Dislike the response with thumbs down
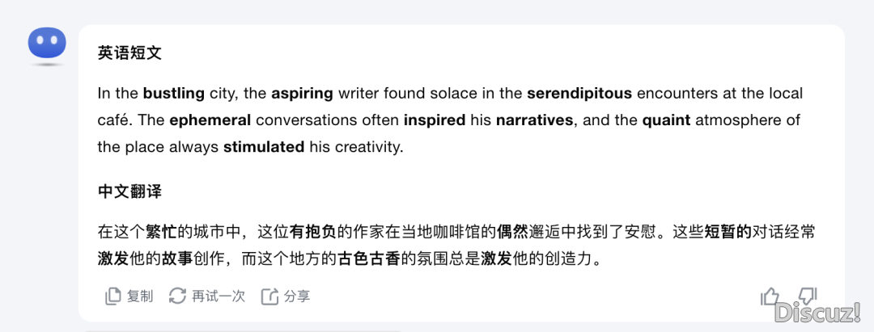The height and width of the screenshot is (332, 874). (x=808, y=296)
